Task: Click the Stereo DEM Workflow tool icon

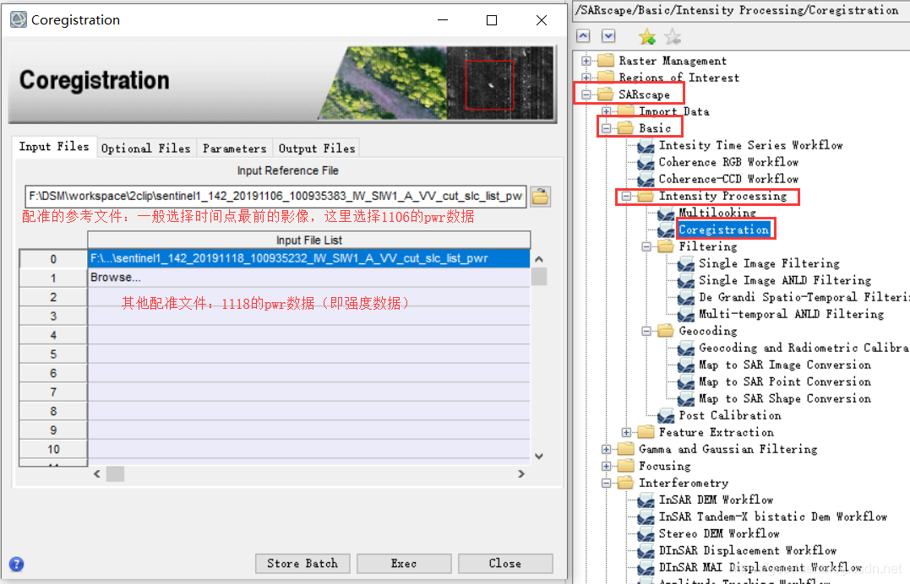Action: pos(646,533)
